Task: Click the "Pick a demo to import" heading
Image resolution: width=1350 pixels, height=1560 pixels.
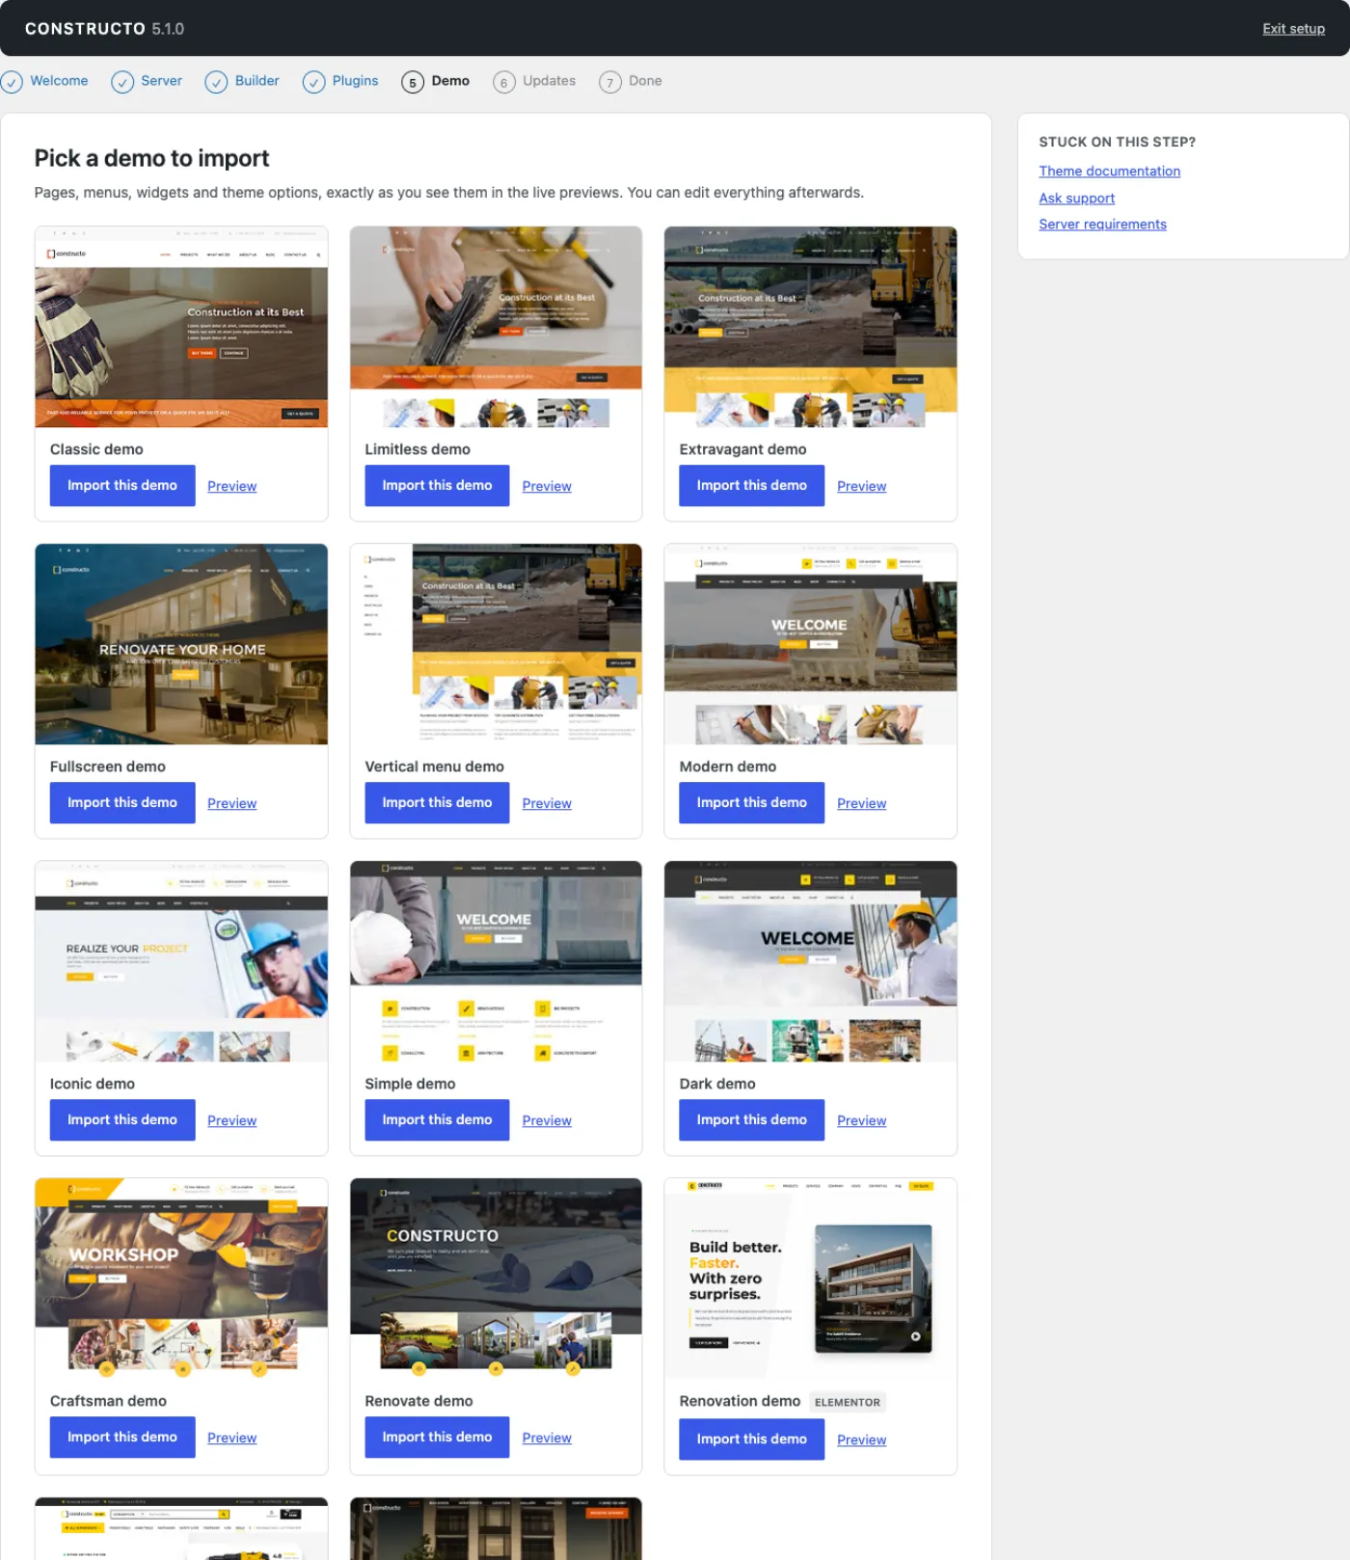Action: 151,158
